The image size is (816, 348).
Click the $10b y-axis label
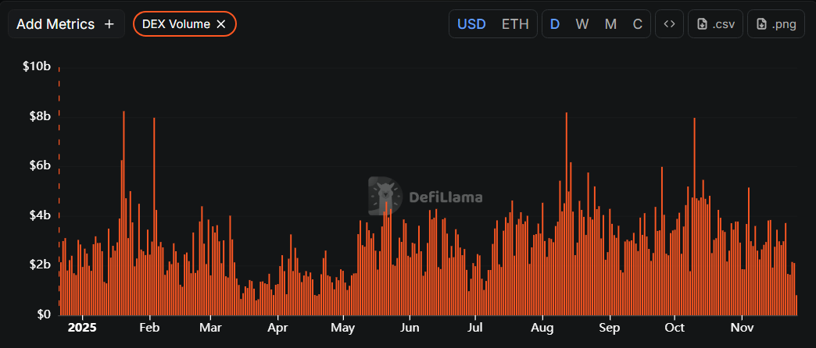(x=38, y=66)
